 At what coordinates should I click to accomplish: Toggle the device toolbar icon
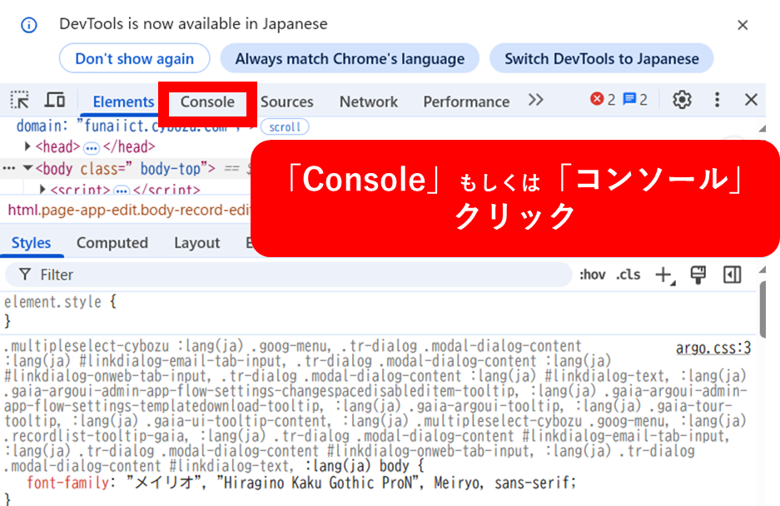coord(55,101)
